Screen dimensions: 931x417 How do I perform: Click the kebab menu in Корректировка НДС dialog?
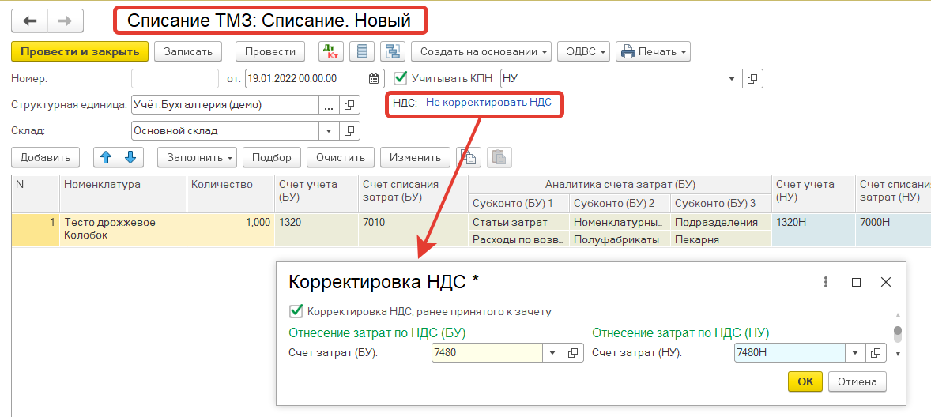(x=826, y=282)
